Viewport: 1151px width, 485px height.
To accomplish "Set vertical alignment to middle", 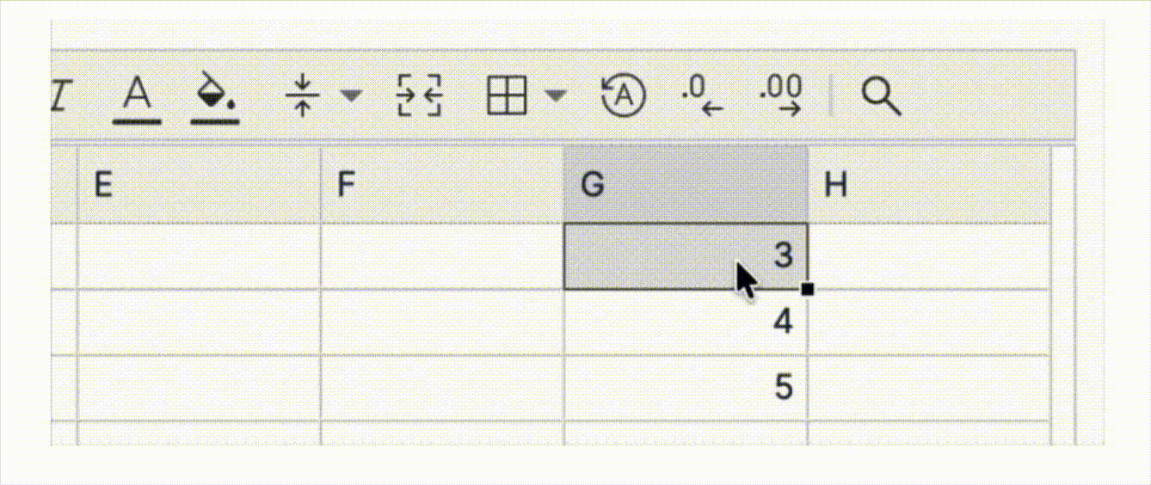I will [x=302, y=95].
